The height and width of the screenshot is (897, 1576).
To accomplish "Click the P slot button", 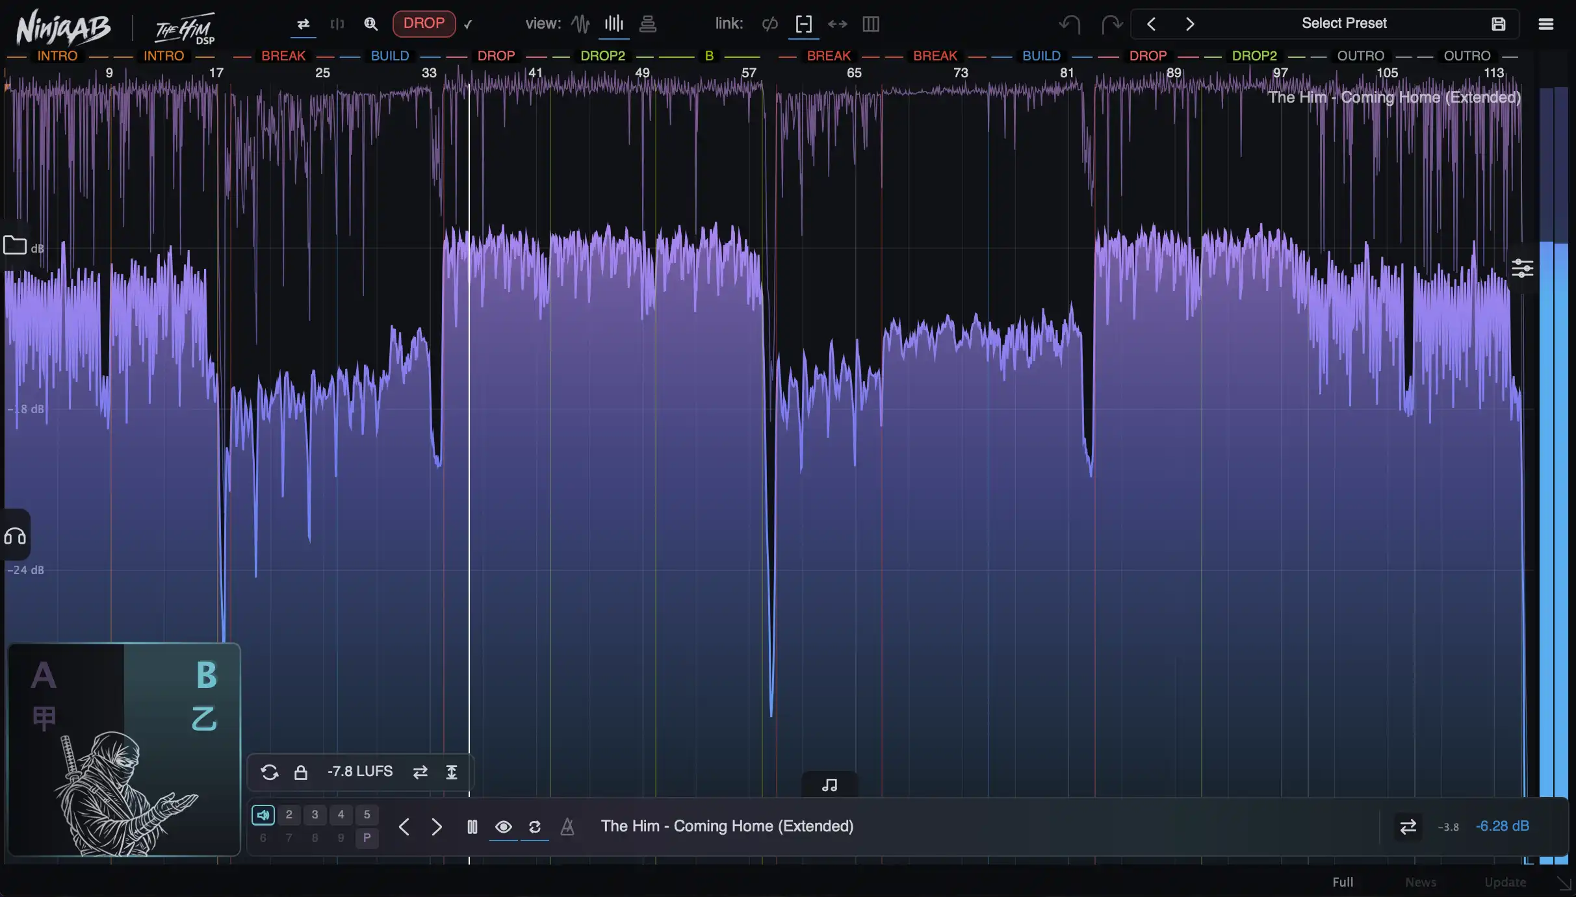I will [367, 838].
